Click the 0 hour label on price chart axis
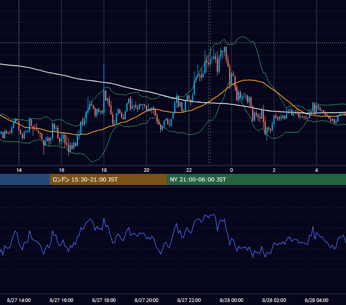The image size is (346, 305). tap(232, 170)
